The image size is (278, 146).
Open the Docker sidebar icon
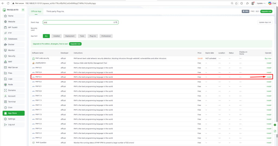(x=6, y=44)
